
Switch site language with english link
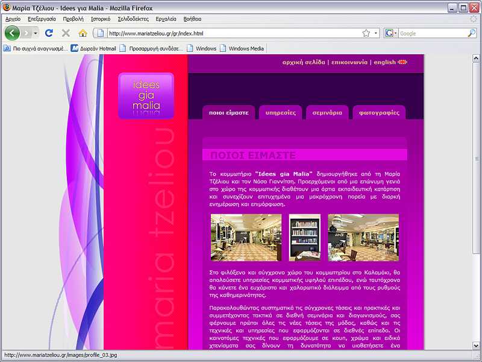(384, 62)
